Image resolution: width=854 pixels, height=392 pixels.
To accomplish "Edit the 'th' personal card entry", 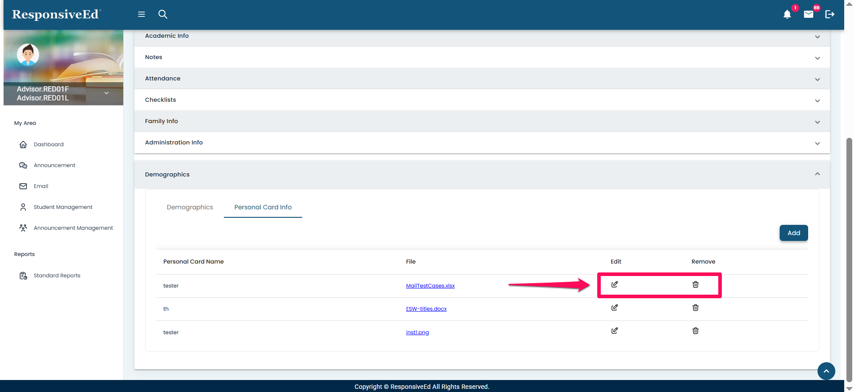I will pyautogui.click(x=614, y=308).
